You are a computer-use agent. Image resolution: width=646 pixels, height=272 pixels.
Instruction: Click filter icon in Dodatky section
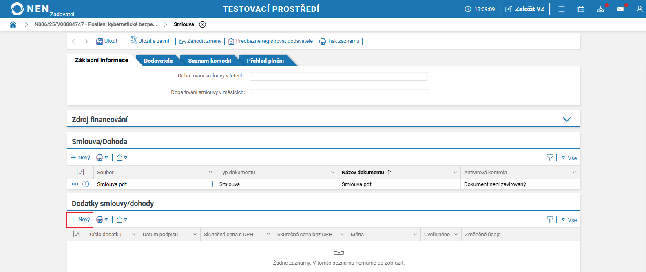[x=550, y=219]
